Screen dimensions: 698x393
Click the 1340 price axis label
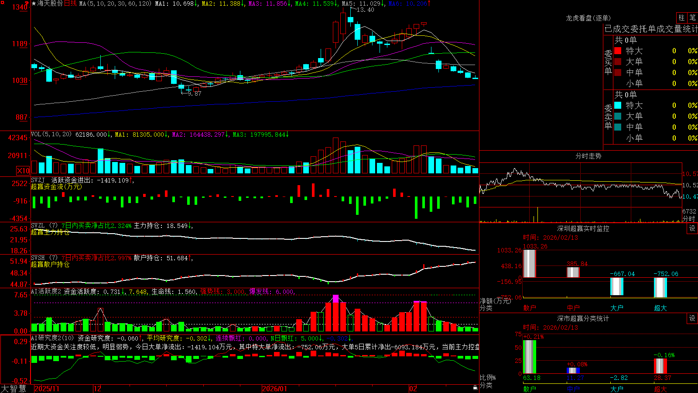tap(20, 7)
